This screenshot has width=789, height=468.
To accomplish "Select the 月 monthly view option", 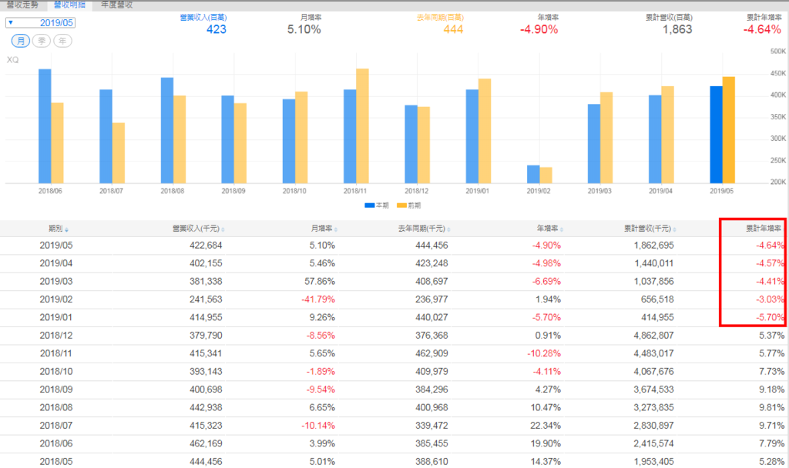I will 21,41.
